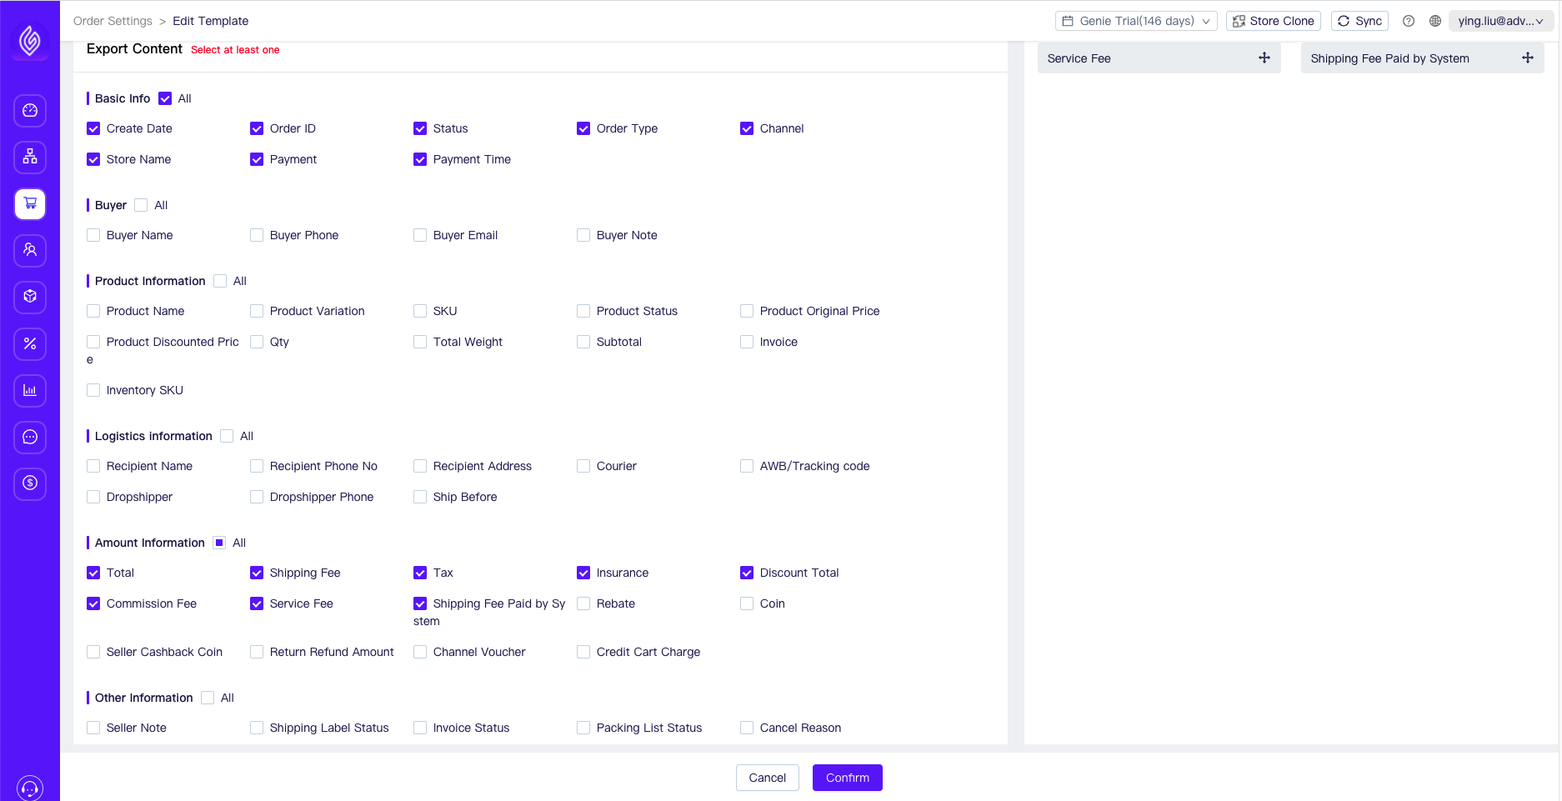Open the orders cart icon in sidebar
Image resolution: width=1562 pixels, height=801 pixels.
point(30,203)
